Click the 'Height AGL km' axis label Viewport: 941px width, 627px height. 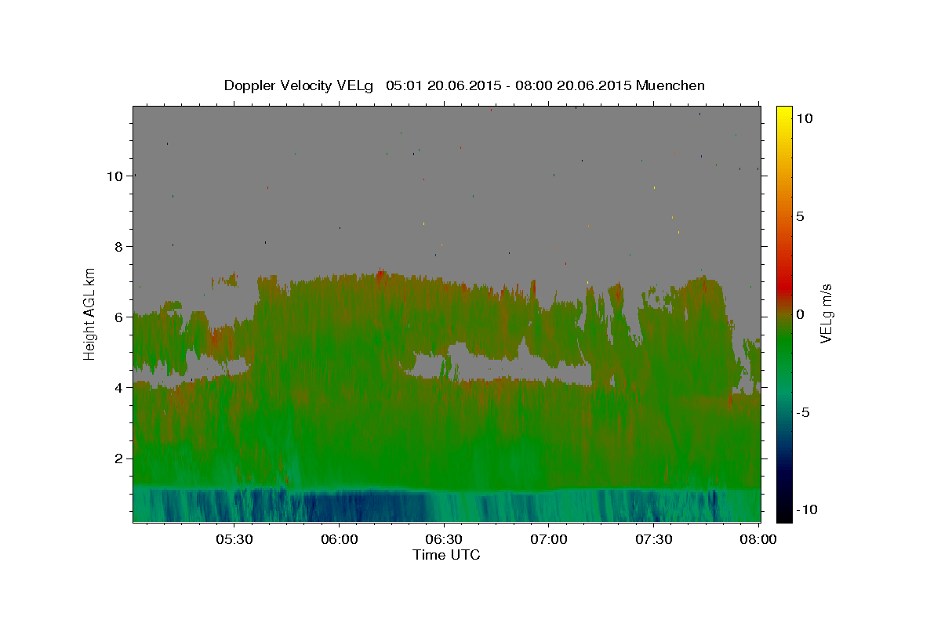89,313
